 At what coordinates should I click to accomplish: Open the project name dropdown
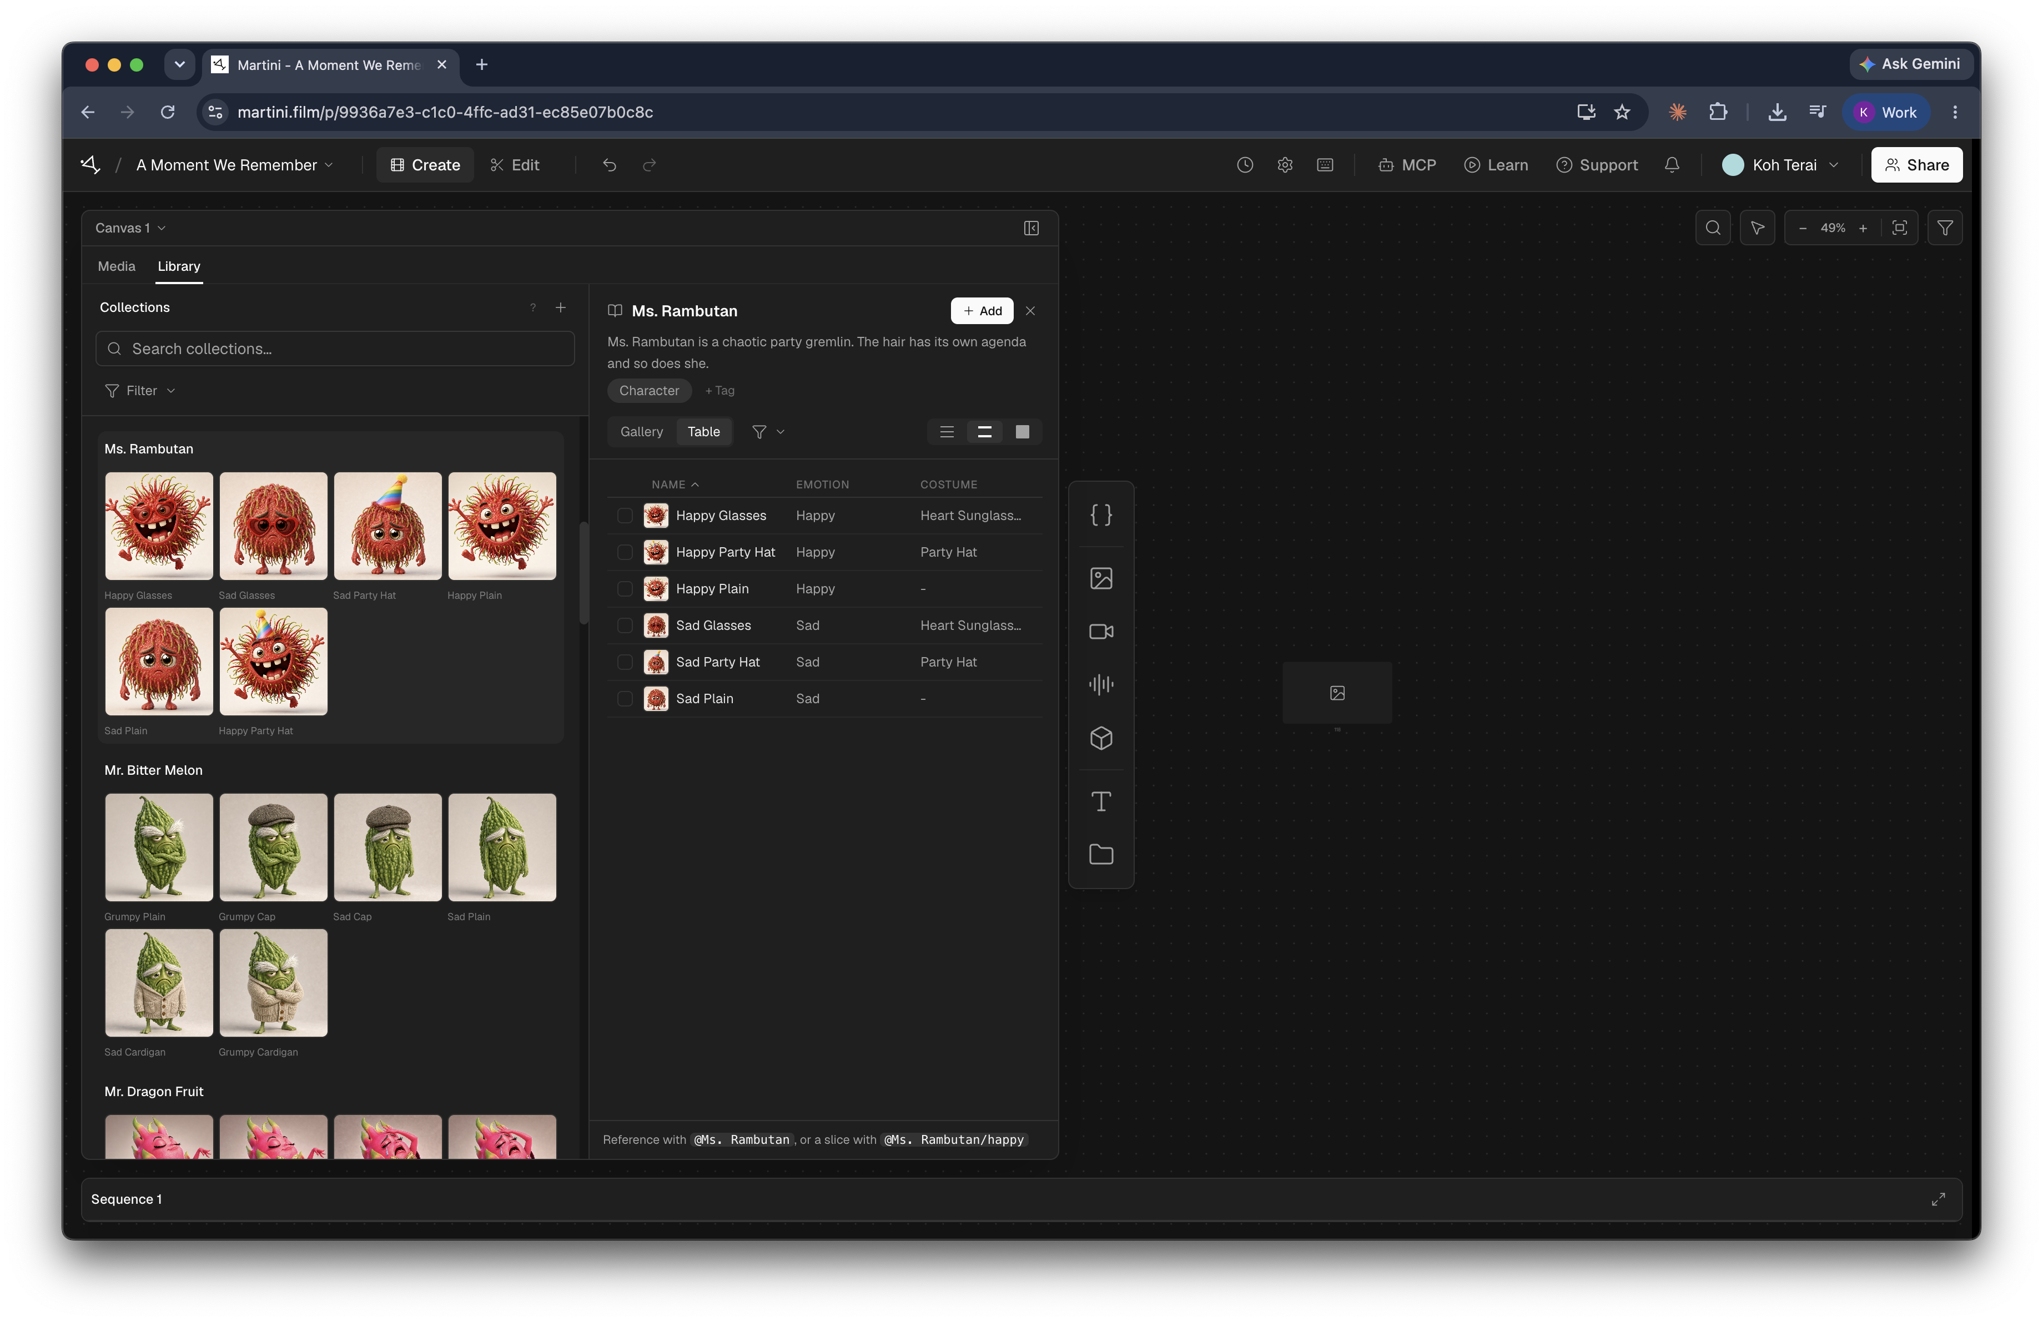[234, 165]
